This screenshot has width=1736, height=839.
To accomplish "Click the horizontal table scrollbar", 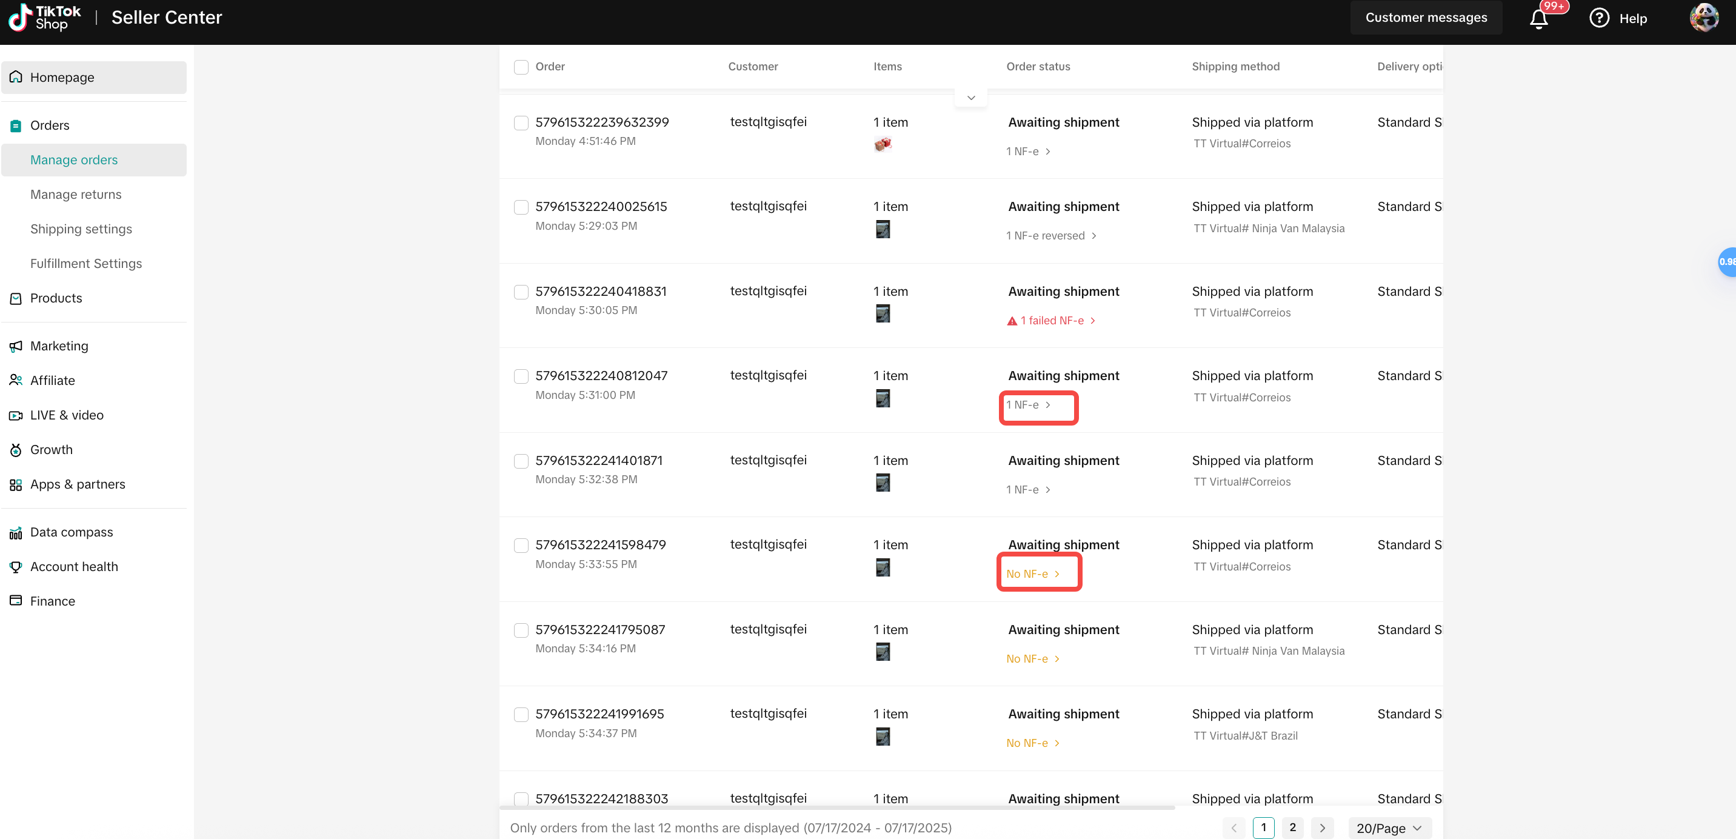I will pyautogui.click(x=837, y=807).
